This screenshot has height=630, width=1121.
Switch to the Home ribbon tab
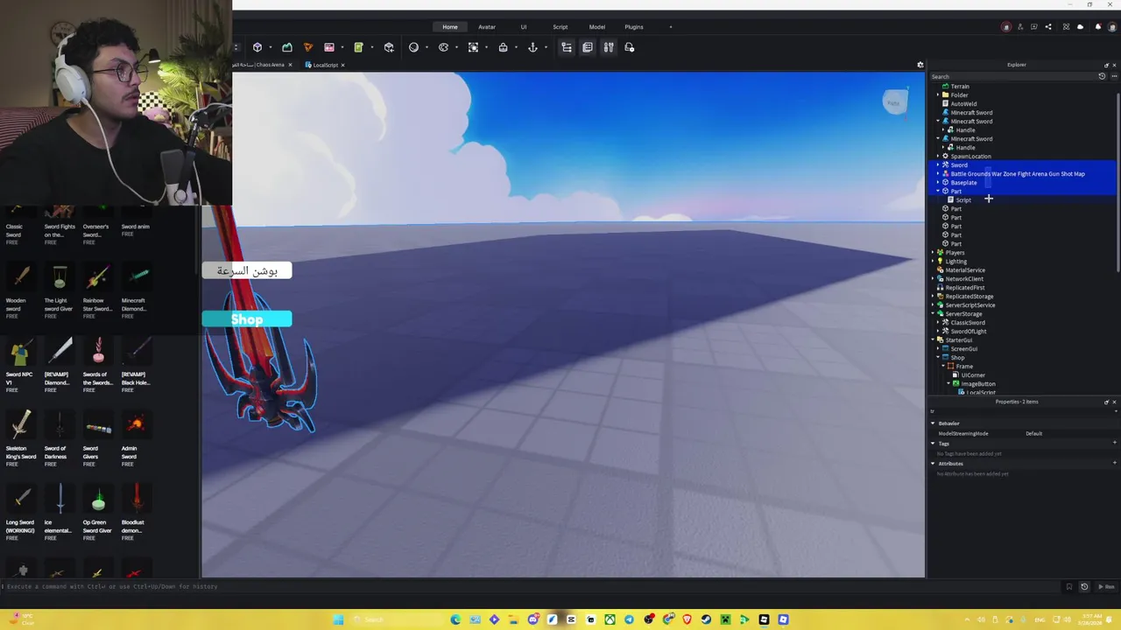pos(450,27)
